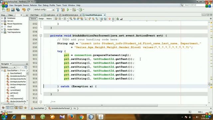This screenshot has height=120, width=213.
Task: Click the Stop Macro Recording icon
Action: (113, 19)
